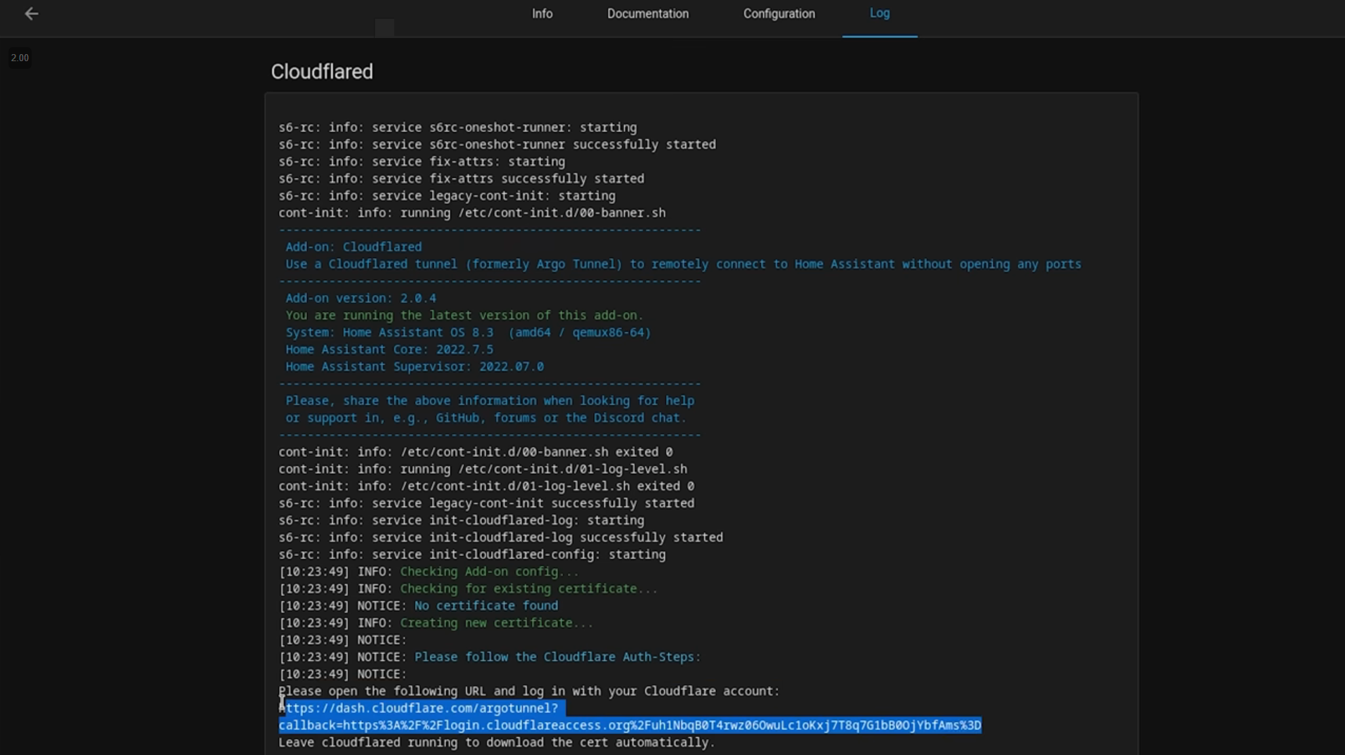This screenshot has height=755, width=1345.
Task: Click 'Checking for existing certificate...' log line
Action: (x=468, y=588)
